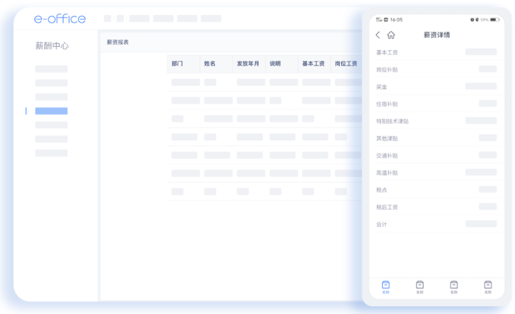
Task: Click the 发放年月 column header
Action: (248, 64)
